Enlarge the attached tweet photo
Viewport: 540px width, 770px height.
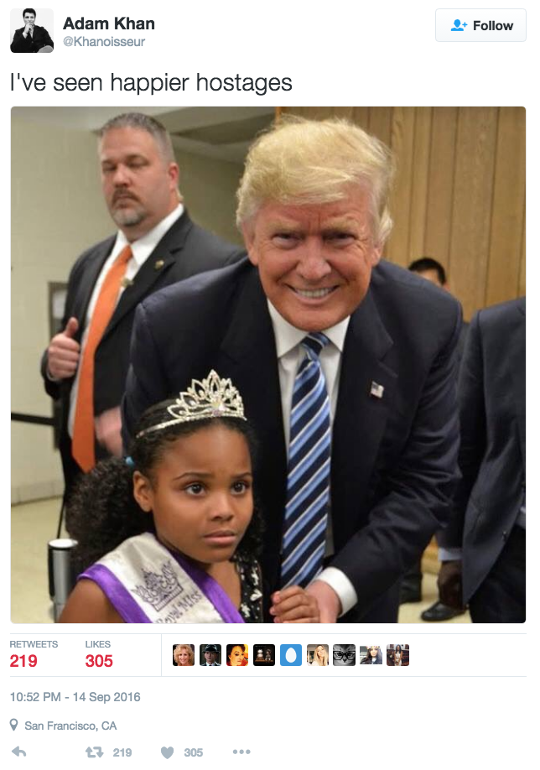[268, 364]
